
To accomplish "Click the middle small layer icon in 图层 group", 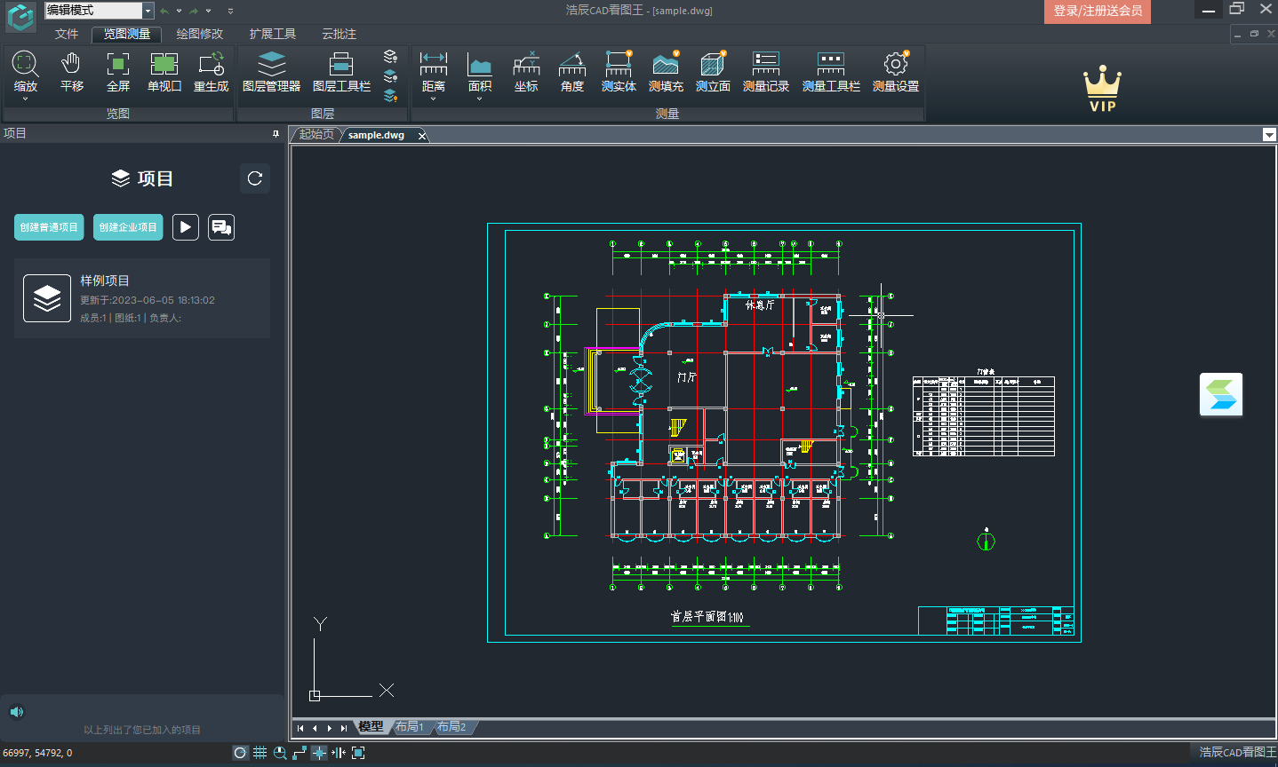I will click(390, 75).
